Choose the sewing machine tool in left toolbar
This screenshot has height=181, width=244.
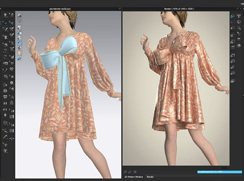pos(5,63)
